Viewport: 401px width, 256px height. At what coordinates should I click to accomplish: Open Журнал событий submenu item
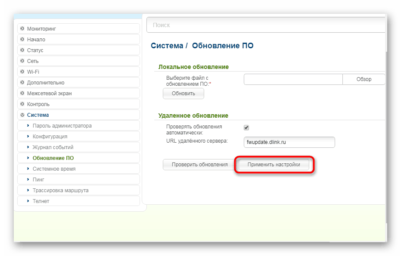point(78,147)
